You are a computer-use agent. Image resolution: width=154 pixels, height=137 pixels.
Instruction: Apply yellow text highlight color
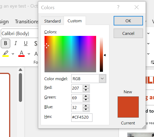5,54
